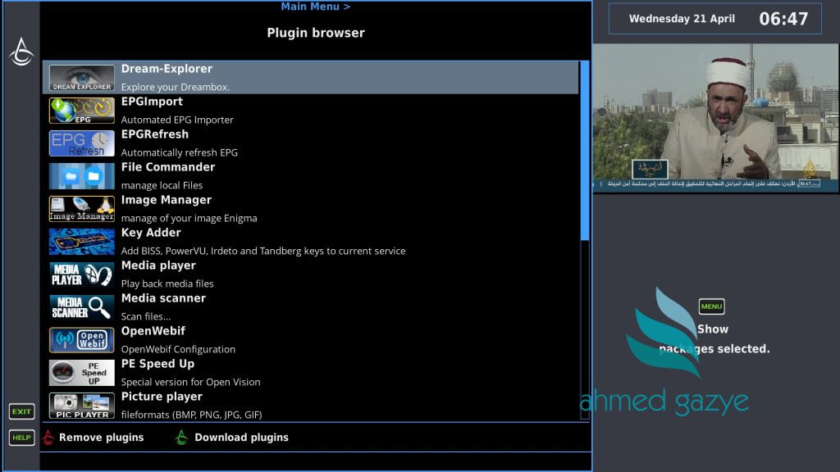Click 'OpenWebif Configuration' description

(178, 349)
